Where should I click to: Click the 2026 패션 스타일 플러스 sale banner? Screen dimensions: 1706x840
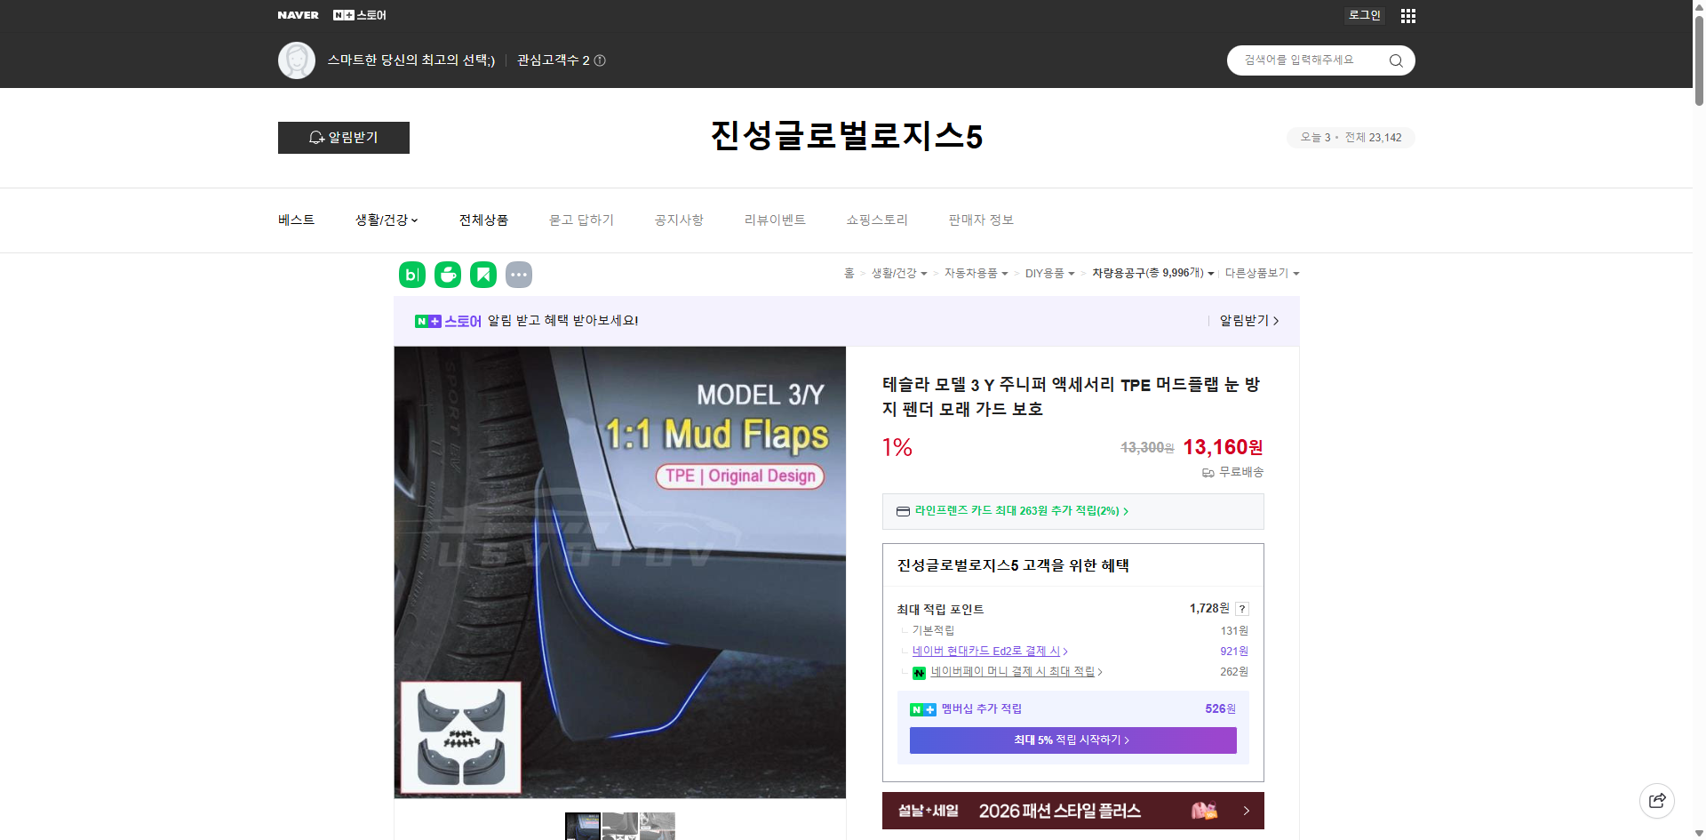[1072, 811]
